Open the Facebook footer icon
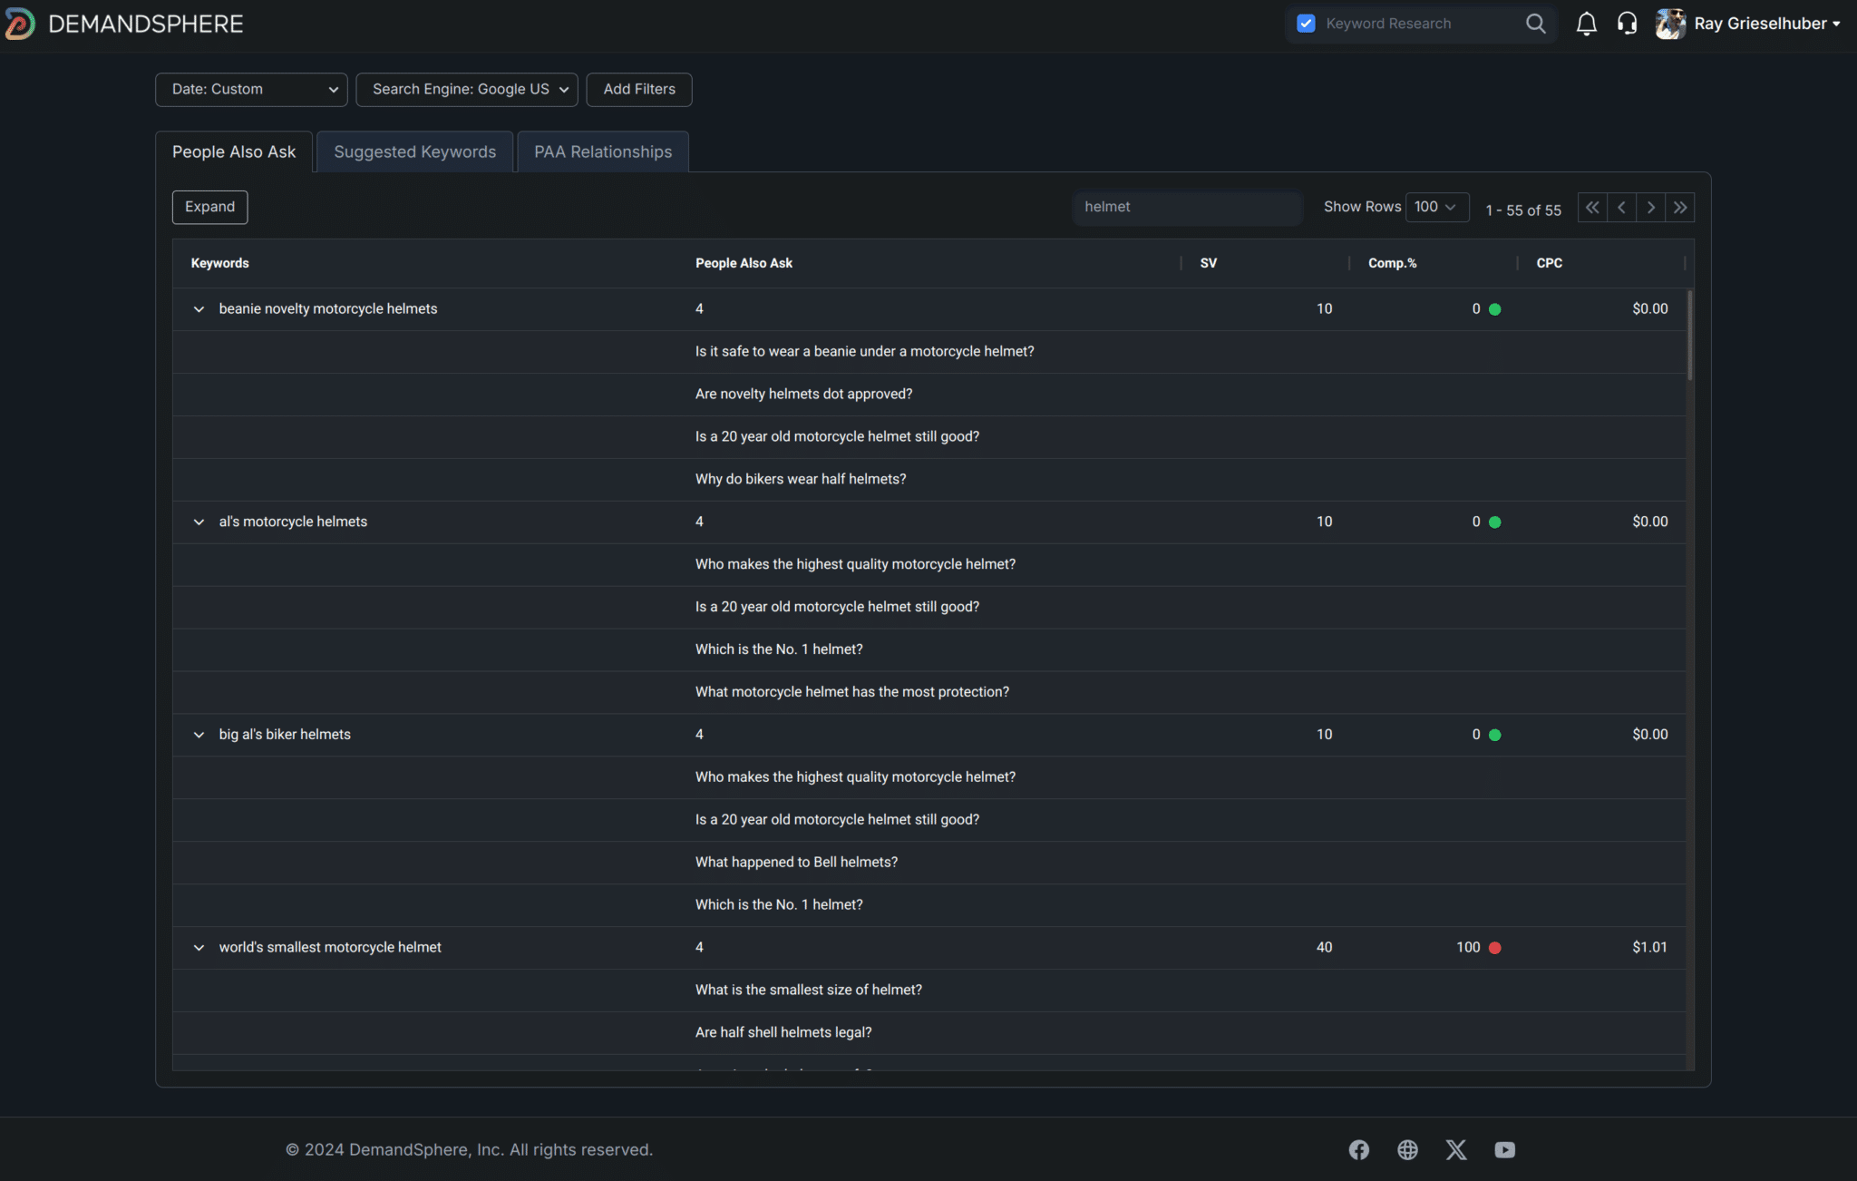The image size is (1857, 1181). [x=1358, y=1149]
